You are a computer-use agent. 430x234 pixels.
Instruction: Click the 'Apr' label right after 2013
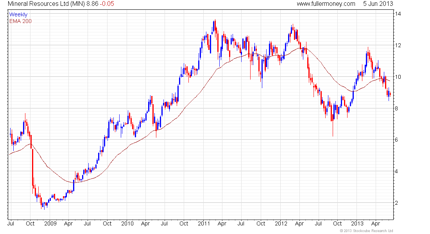coord(376,223)
